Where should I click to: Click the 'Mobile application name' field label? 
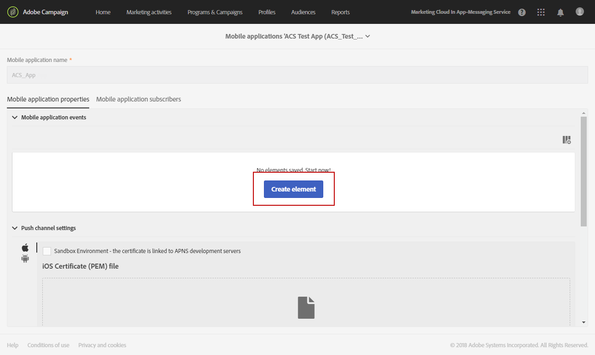[x=37, y=60]
